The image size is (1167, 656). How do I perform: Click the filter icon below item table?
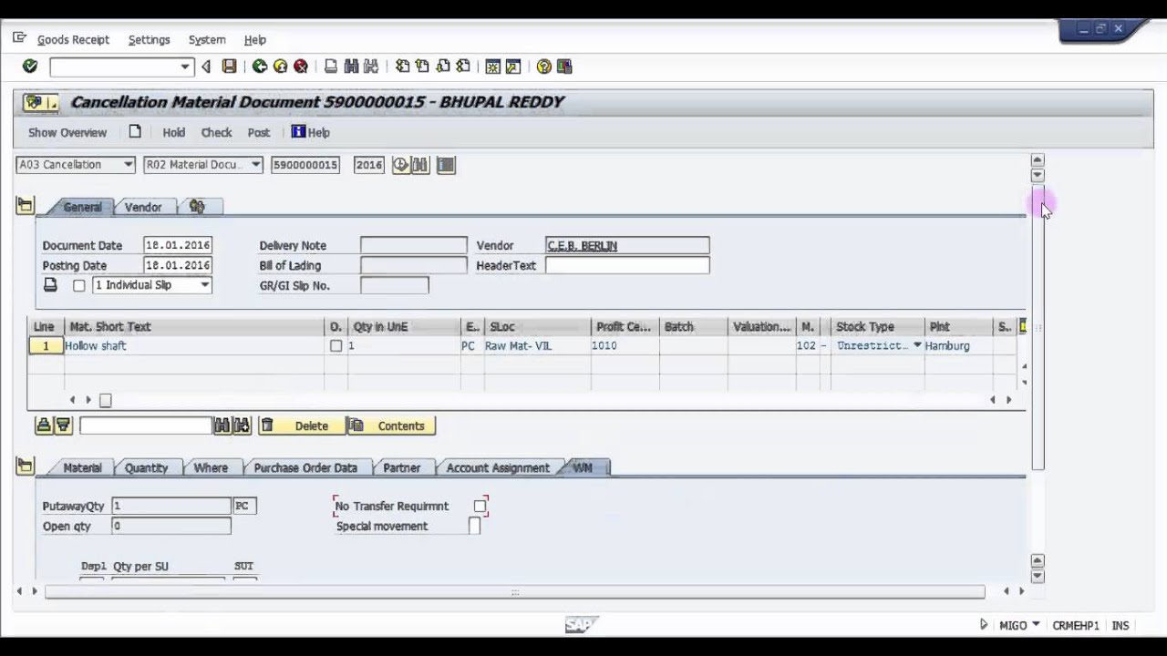pyautogui.click(x=63, y=425)
